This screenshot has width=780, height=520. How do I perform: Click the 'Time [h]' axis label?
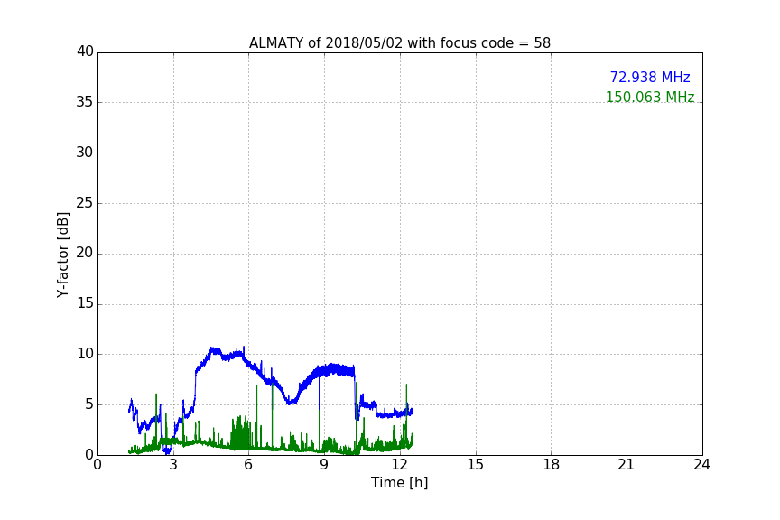[x=399, y=482]
